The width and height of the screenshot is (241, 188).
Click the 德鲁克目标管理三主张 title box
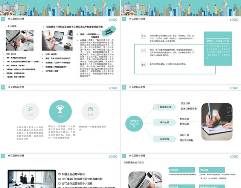pos(218,41)
